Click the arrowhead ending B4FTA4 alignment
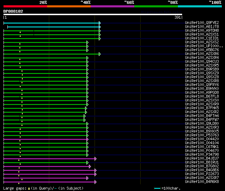The width and height of the screenshot is (225, 191). (85, 116)
